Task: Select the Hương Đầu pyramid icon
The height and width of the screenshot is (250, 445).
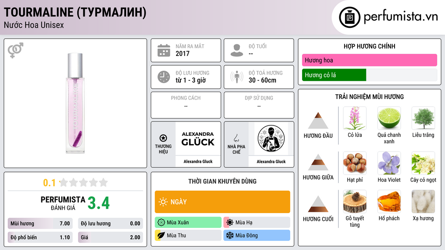Action: [318, 121]
